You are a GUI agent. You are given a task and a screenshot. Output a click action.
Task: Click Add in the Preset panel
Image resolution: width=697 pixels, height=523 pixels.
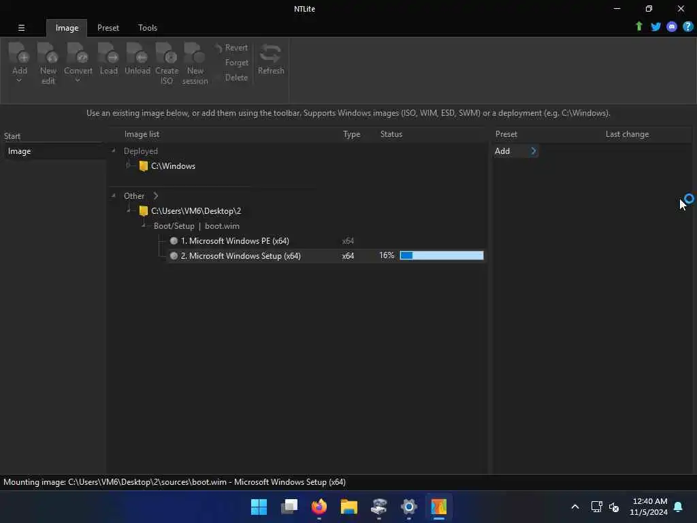coord(502,151)
